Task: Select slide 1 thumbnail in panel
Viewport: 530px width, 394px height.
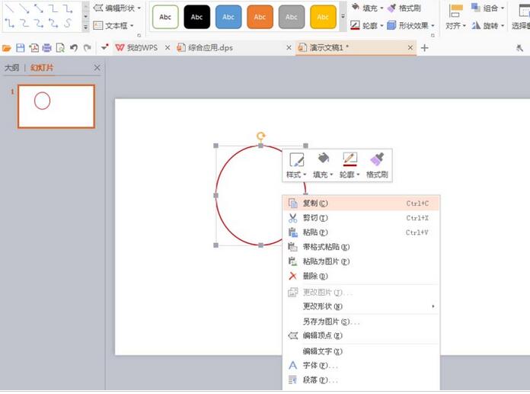Action: point(56,106)
